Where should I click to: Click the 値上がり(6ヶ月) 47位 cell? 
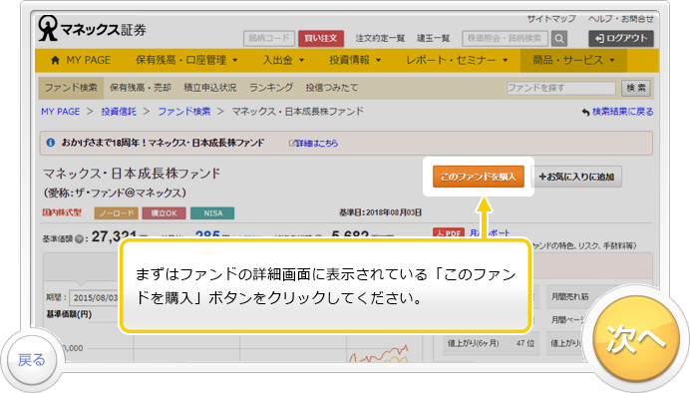(x=491, y=343)
